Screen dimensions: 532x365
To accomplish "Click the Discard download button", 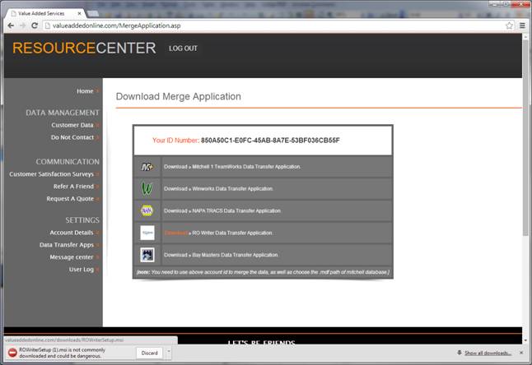I will [x=150, y=353].
